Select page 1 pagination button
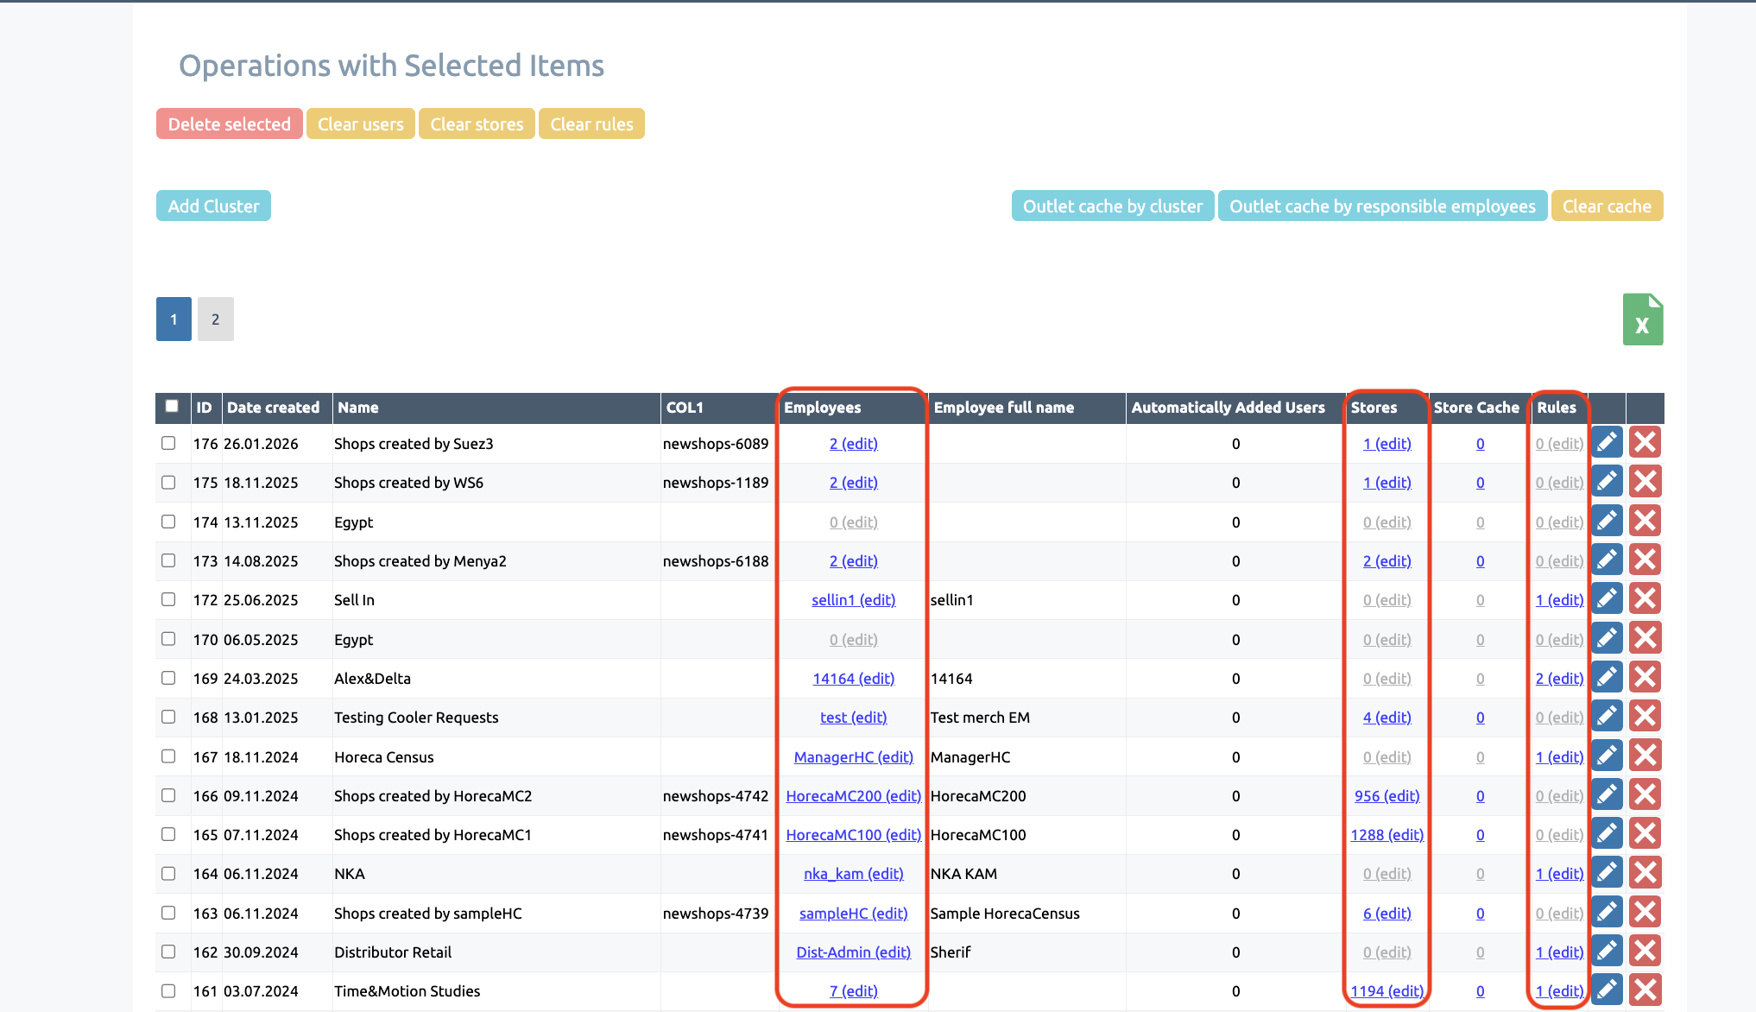This screenshot has width=1756, height=1012. (x=174, y=319)
